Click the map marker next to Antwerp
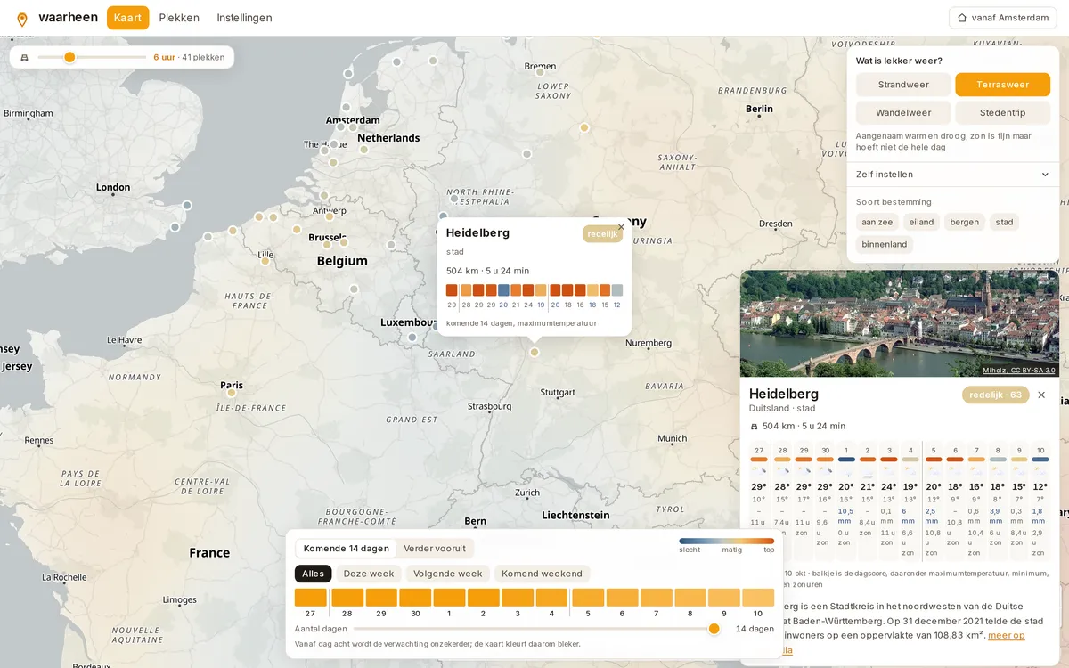This screenshot has height=668, width=1069. (x=330, y=216)
